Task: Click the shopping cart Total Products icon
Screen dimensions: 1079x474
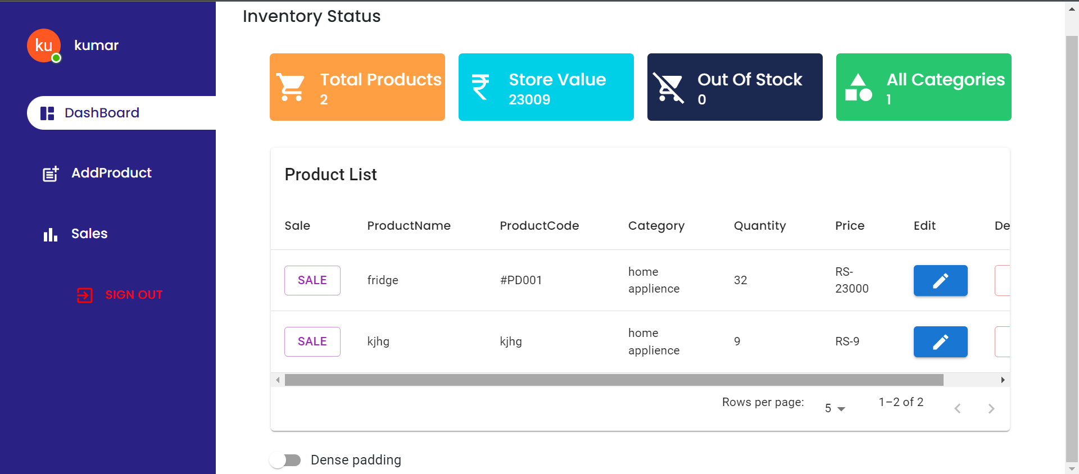Action: click(292, 87)
